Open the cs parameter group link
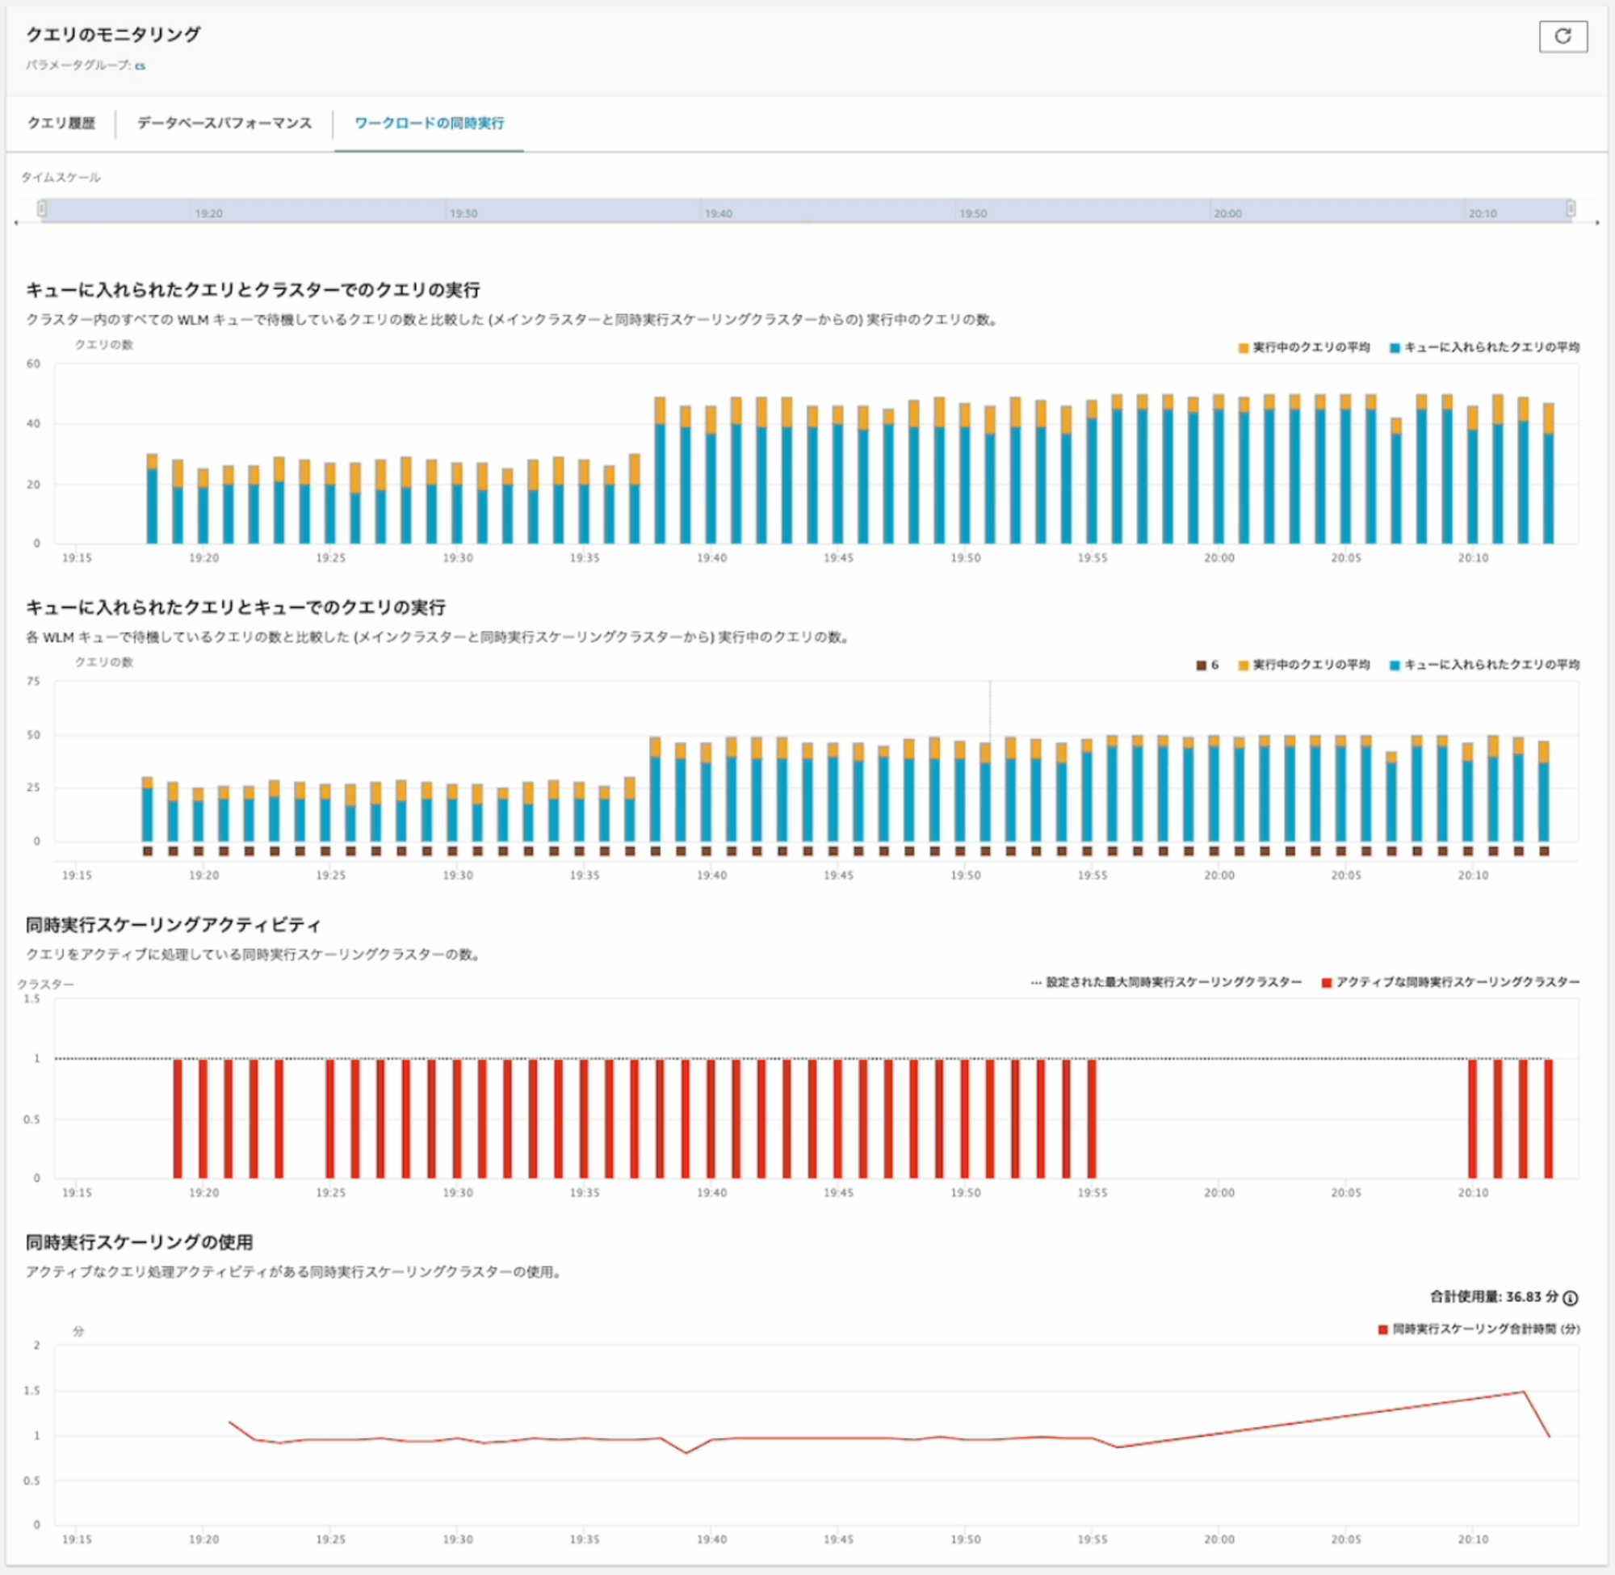Viewport: 1615px width, 1575px height. [140, 65]
